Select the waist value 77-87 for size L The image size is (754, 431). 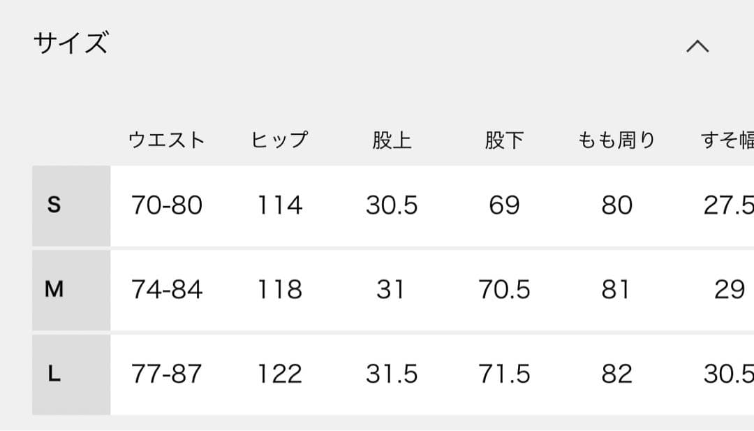pyautogui.click(x=168, y=373)
